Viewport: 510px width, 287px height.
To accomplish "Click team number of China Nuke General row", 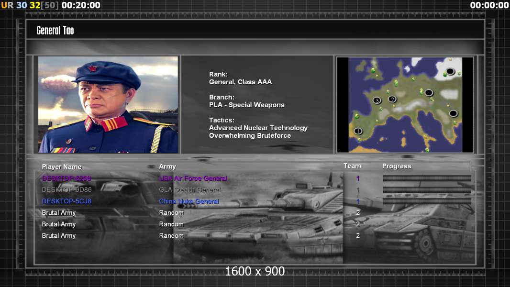I will (x=358, y=201).
